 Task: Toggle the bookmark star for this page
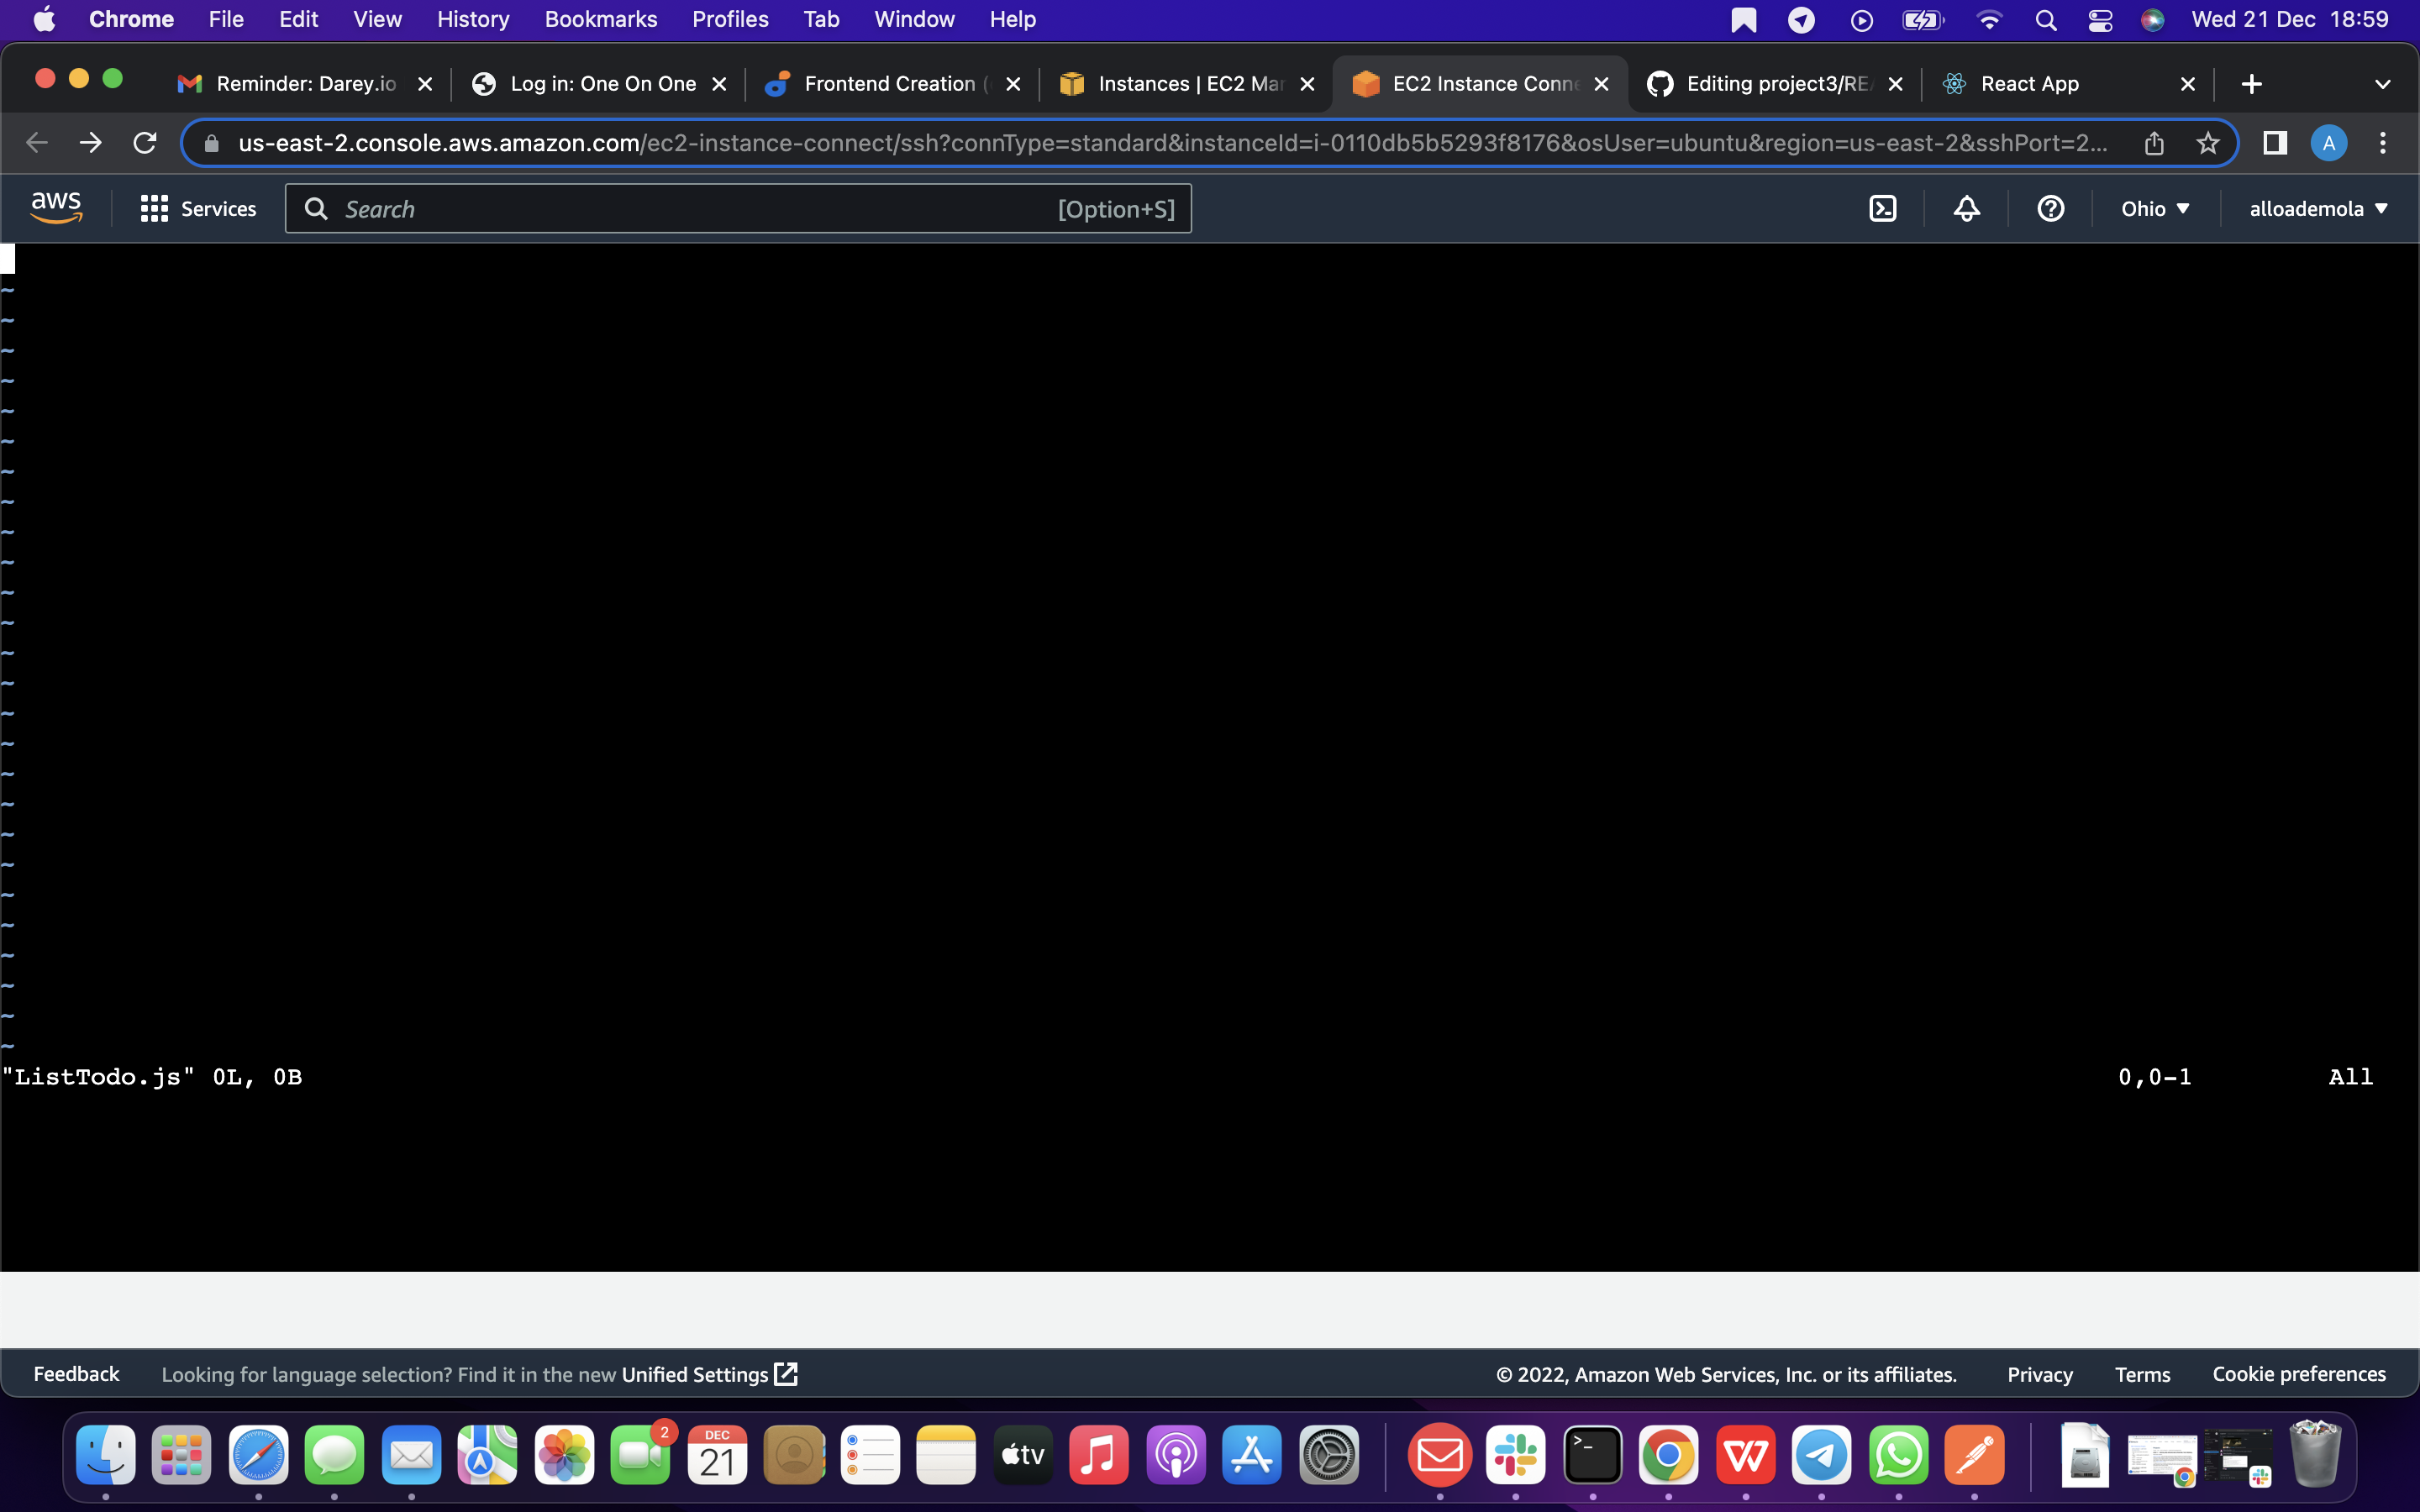[2208, 143]
